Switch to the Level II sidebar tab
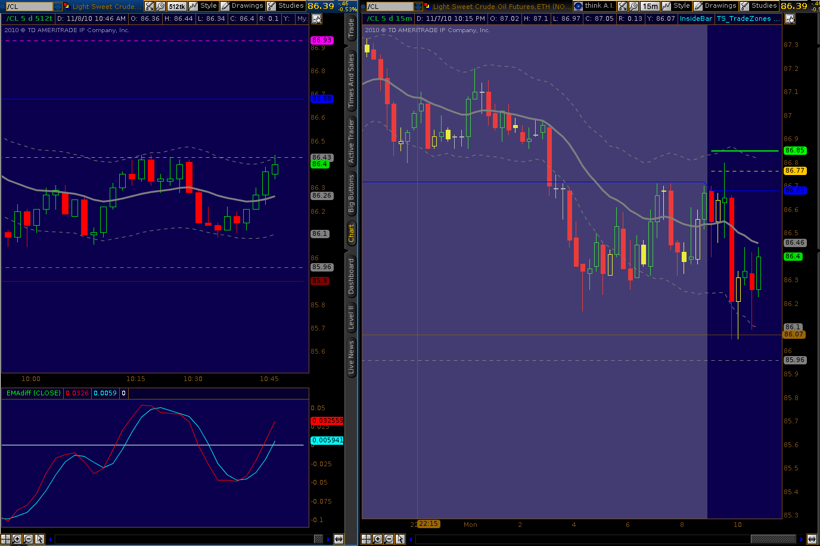Viewport: 820px width, 546px height. coord(351,317)
